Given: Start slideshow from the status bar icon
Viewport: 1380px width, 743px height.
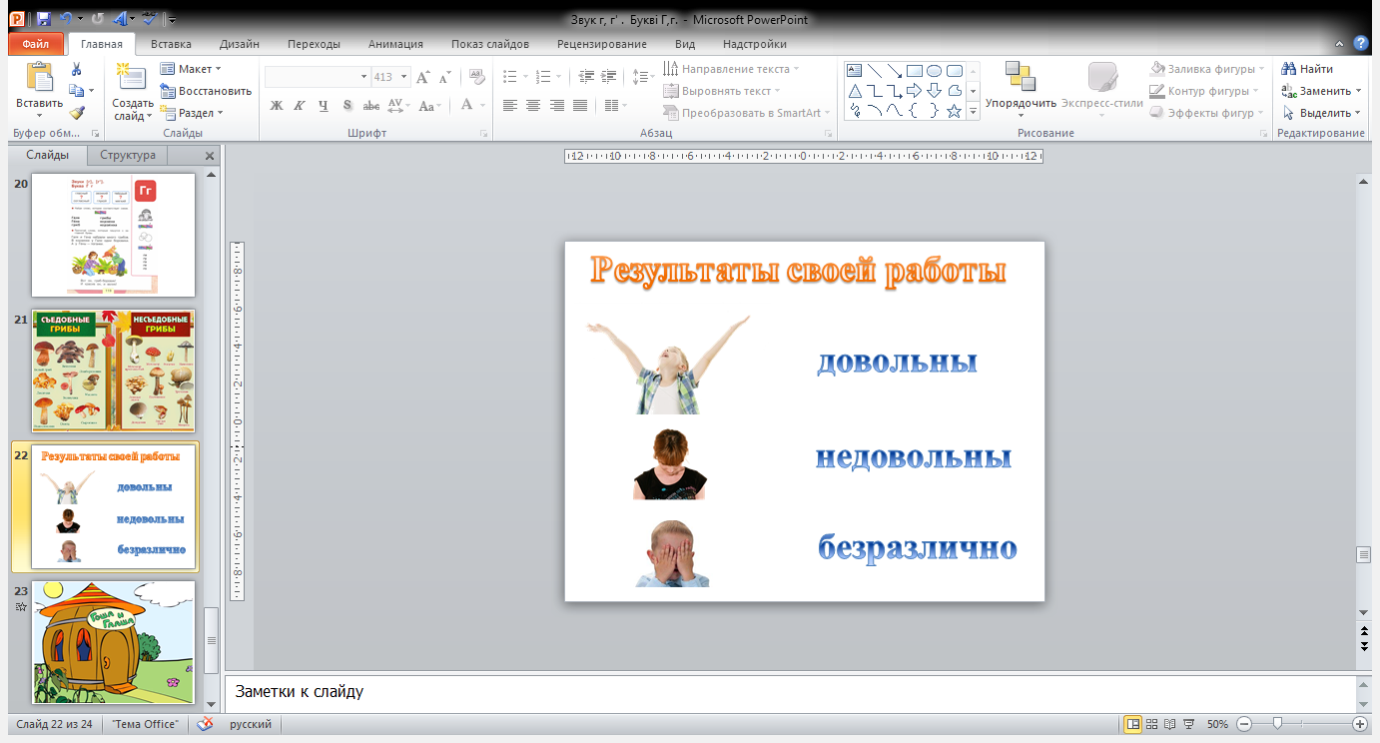Looking at the screenshot, I should pos(1188,724).
